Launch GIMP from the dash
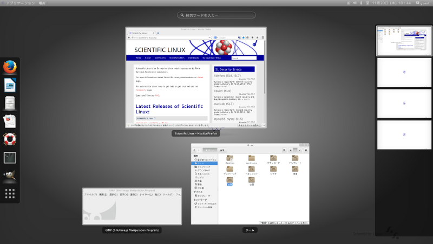Viewport: 433px width, 244px height. (10, 176)
